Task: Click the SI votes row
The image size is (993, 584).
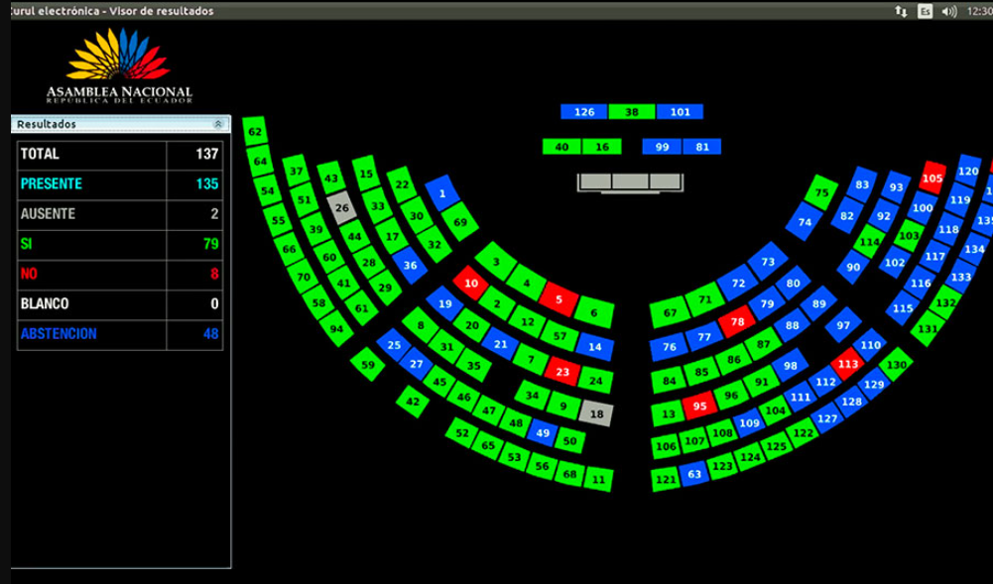Action: 119,244
